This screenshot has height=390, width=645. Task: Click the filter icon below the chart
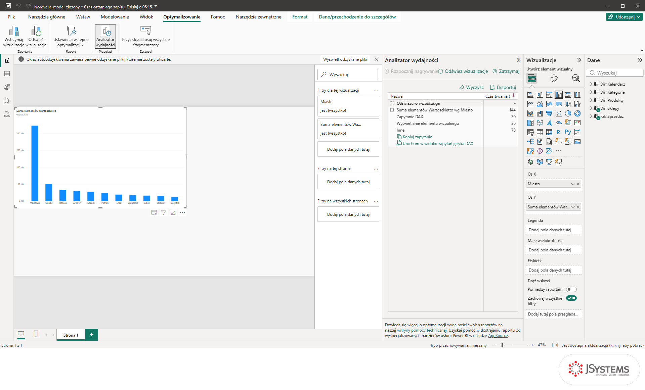tap(164, 212)
